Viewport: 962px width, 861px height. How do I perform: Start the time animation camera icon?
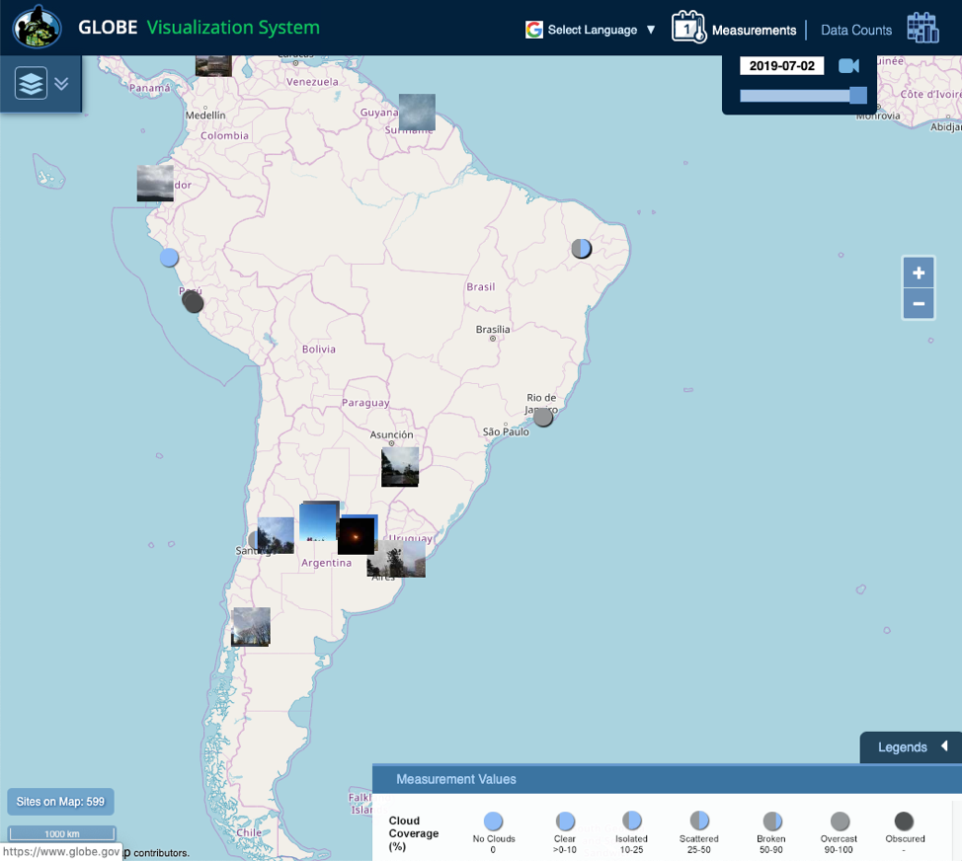click(849, 65)
